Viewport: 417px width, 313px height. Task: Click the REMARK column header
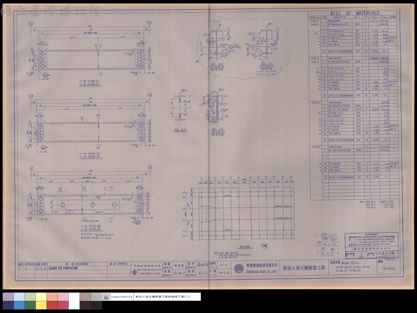[392, 17]
